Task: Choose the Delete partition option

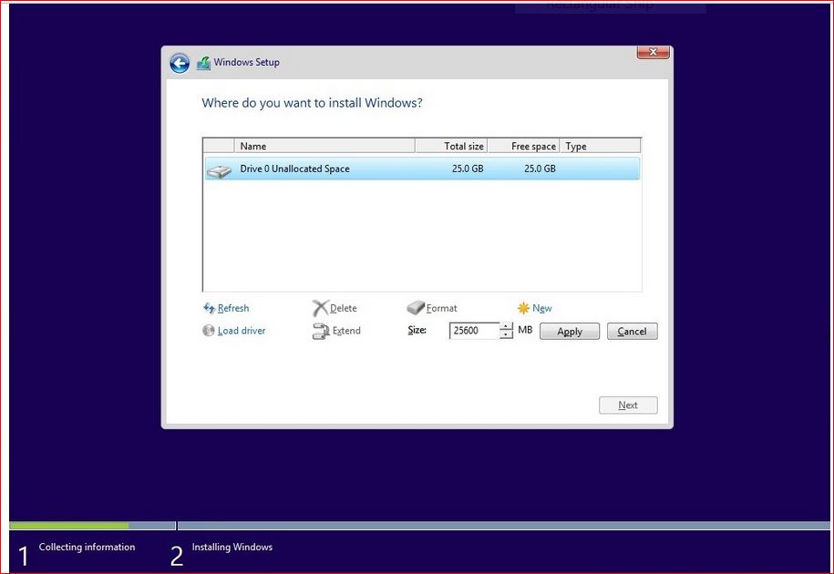Action: tap(343, 308)
